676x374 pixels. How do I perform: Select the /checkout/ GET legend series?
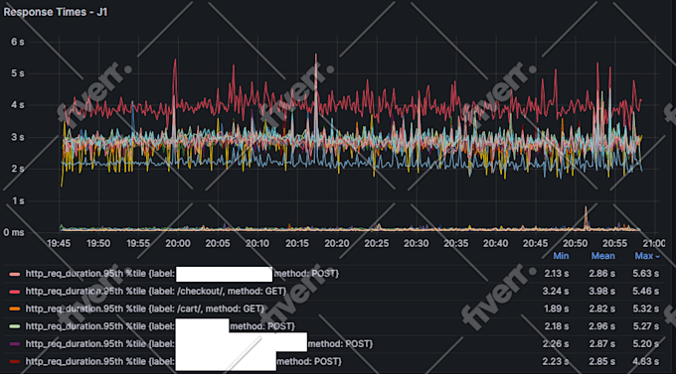[x=156, y=292]
